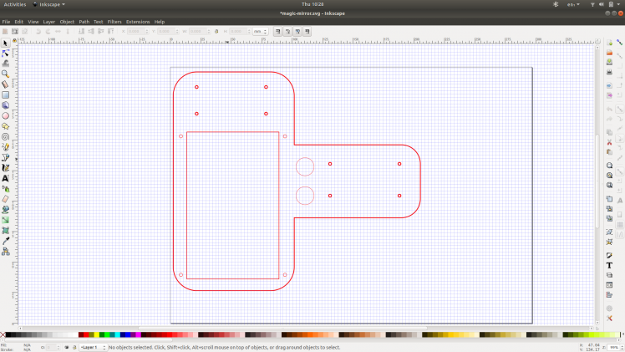Select the Node edit tool

[x=5, y=53]
